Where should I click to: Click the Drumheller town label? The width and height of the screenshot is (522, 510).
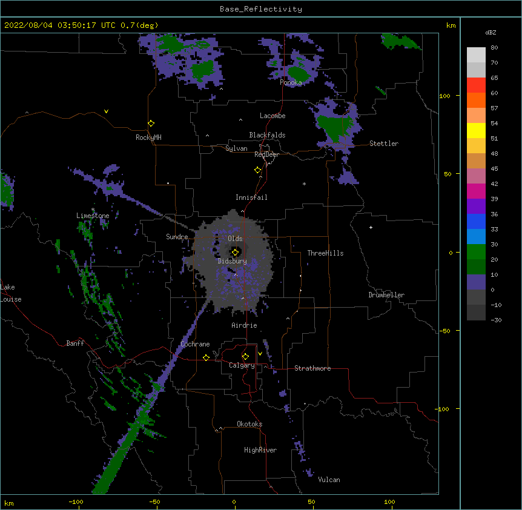(386, 295)
